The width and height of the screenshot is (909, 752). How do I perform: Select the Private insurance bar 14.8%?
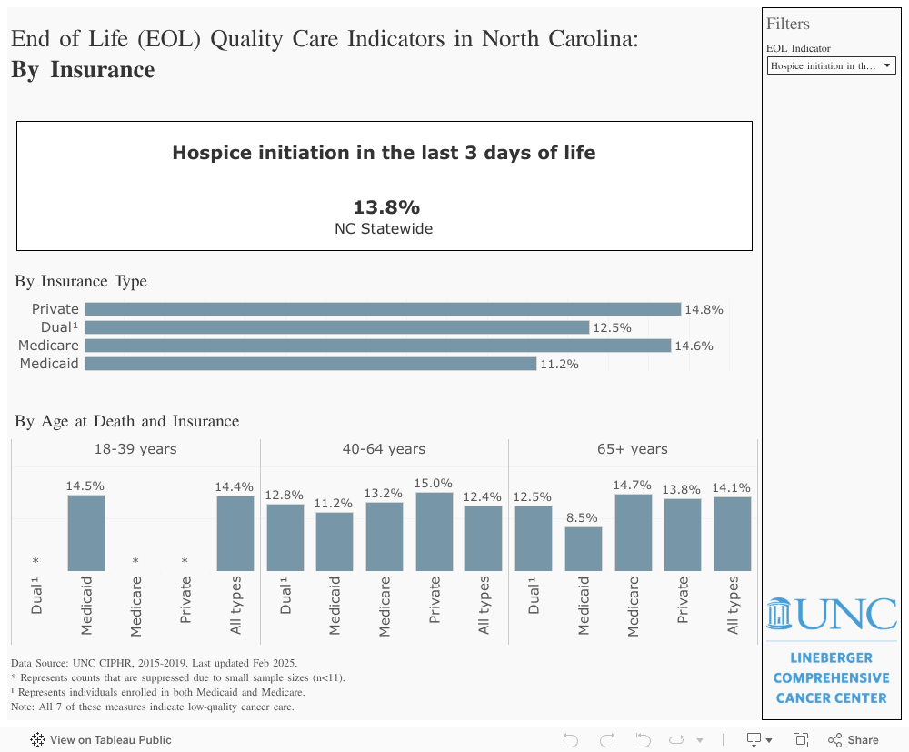point(383,309)
